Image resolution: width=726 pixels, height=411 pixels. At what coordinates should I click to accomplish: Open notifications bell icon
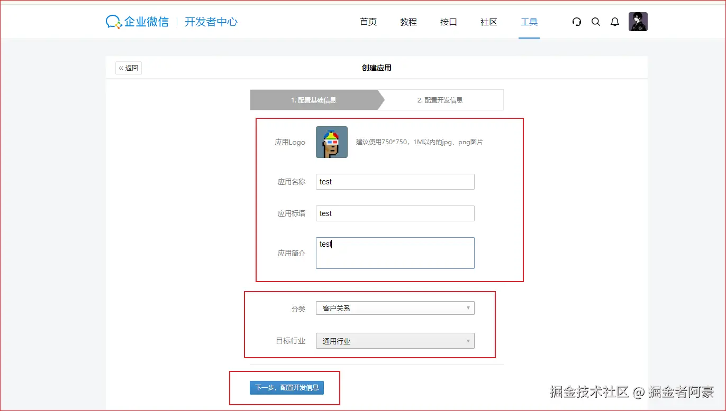(x=615, y=22)
